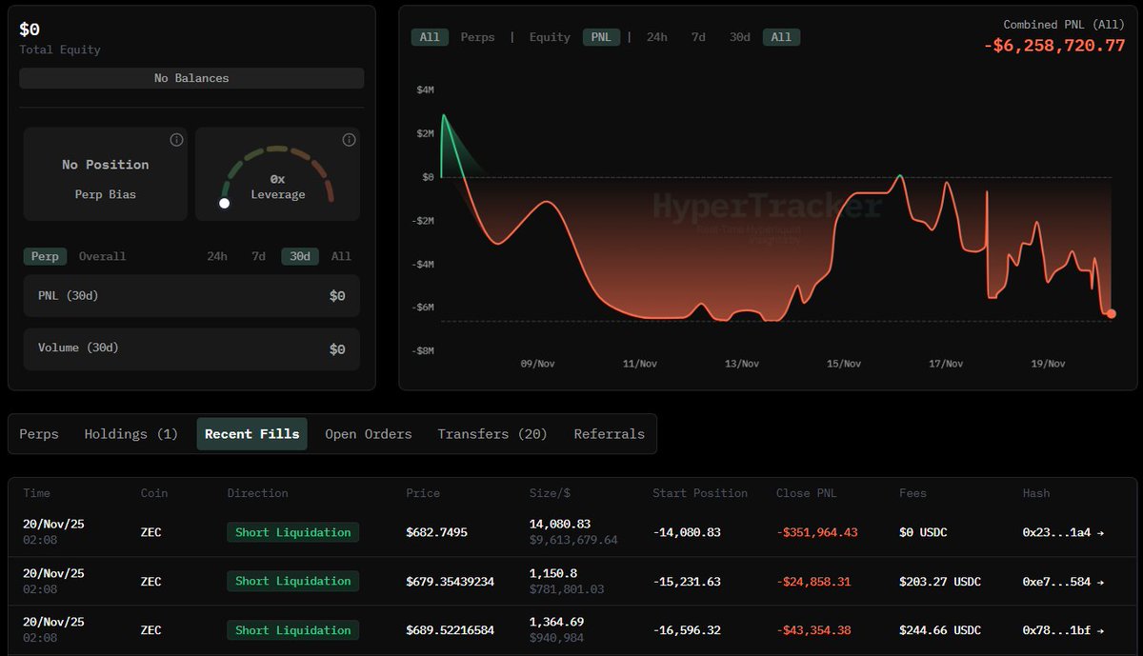Open the Transfers (20) tab
Viewport: 1143px width, 656px height.
click(492, 434)
